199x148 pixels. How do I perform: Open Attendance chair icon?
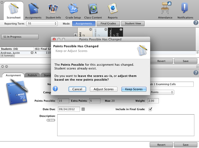click(x=165, y=10)
